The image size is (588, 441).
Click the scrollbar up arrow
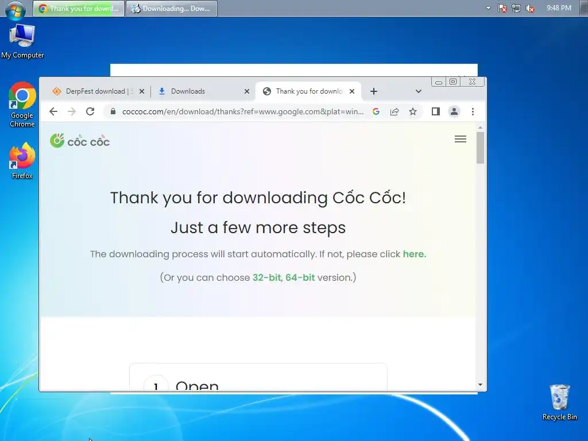[x=480, y=128]
